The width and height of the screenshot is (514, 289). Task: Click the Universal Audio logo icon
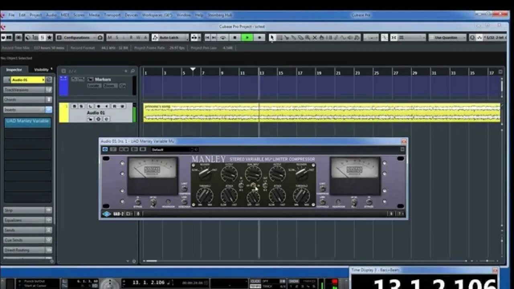(x=106, y=214)
